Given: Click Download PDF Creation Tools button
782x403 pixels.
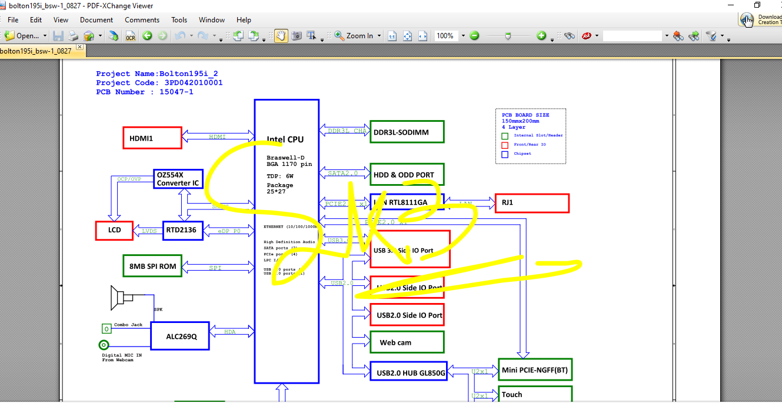Looking at the screenshot, I should click(761, 19).
